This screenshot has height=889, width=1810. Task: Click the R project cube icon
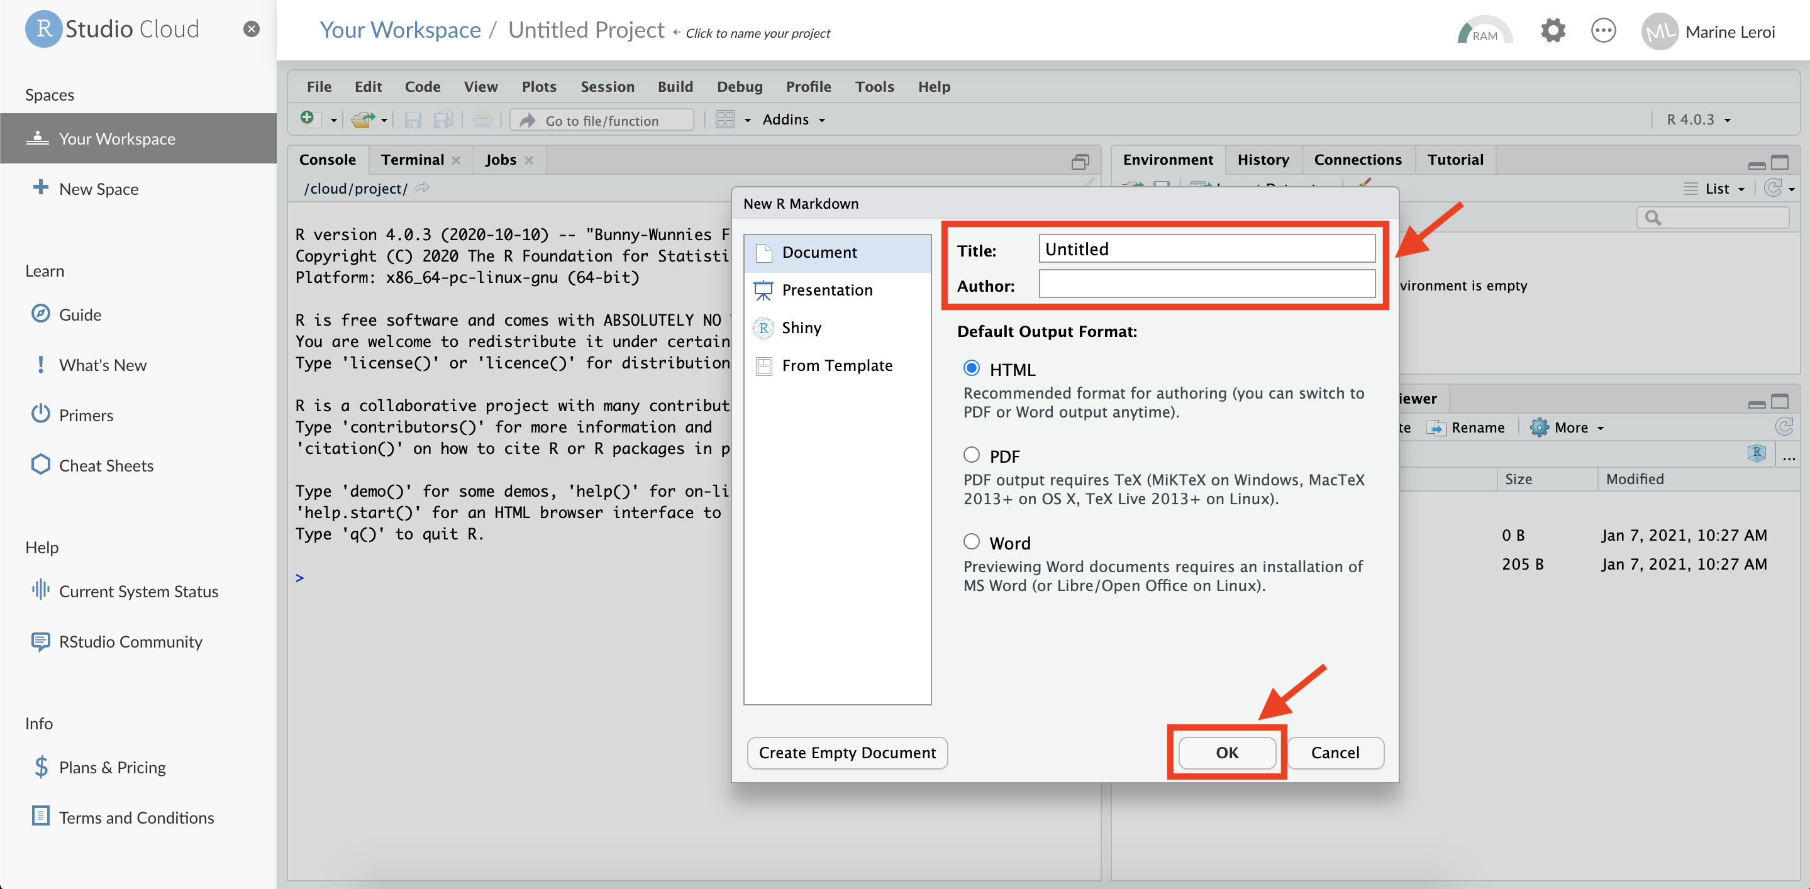click(x=1756, y=454)
